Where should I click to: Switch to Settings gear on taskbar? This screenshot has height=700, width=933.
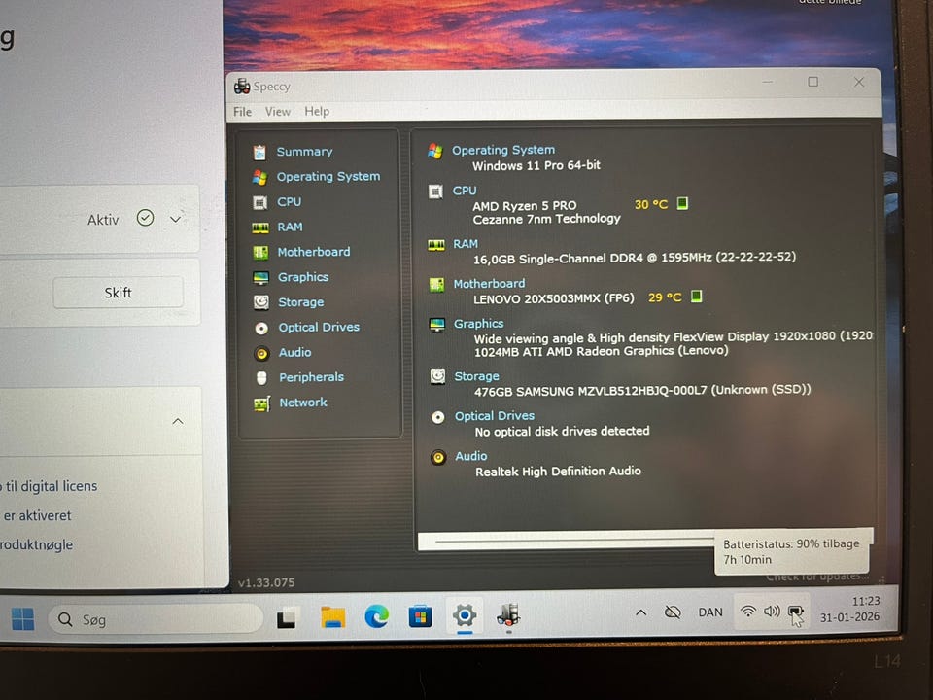pos(465,614)
